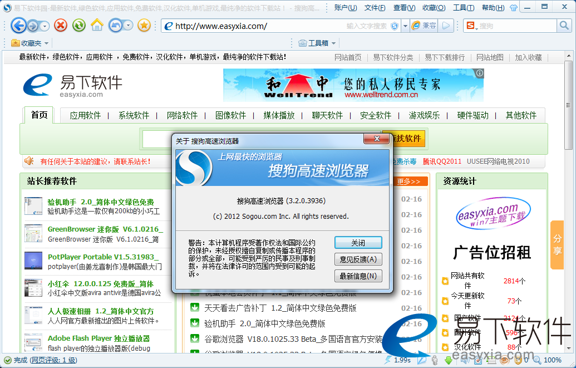Viewport: 576px width, 368px height.
Task: Click the info icon on banner ad
Action: point(479,73)
